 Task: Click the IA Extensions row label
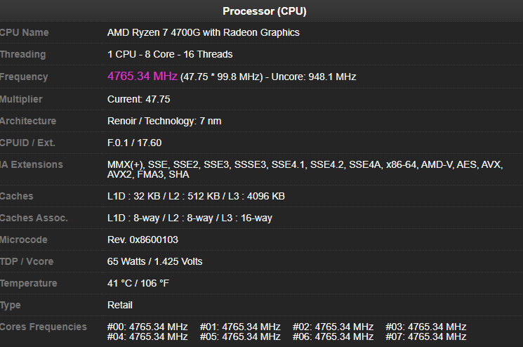click(32, 164)
